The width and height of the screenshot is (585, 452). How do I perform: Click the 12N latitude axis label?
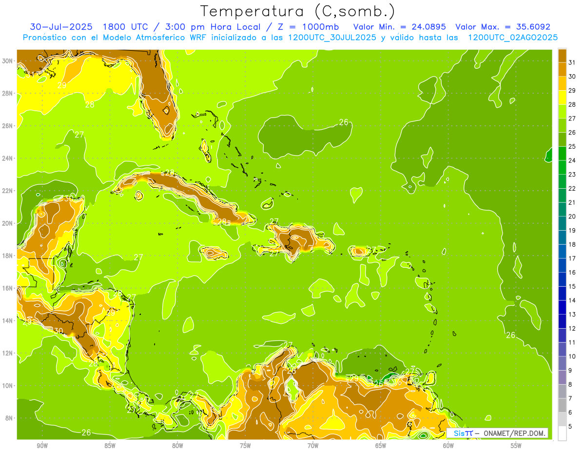pyautogui.click(x=8, y=353)
